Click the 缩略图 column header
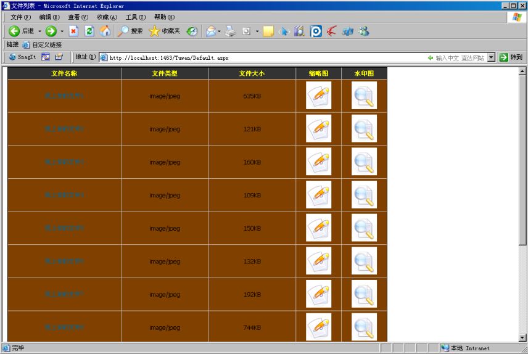This screenshot has width=528, height=354. click(318, 73)
